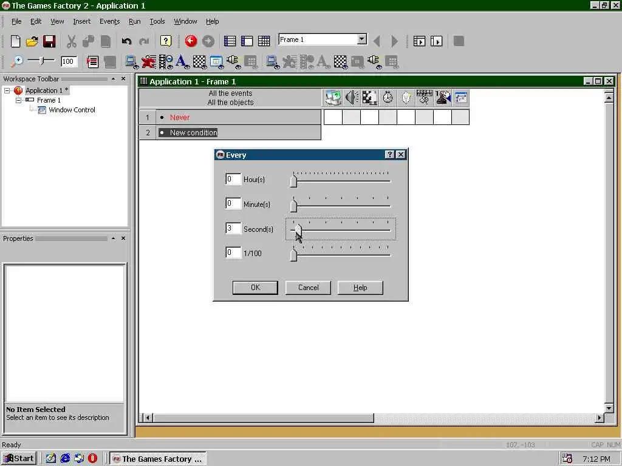The height and width of the screenshot is (466, 622).
Task: Click the Redo arrow icon
Action: pos(143,41)
